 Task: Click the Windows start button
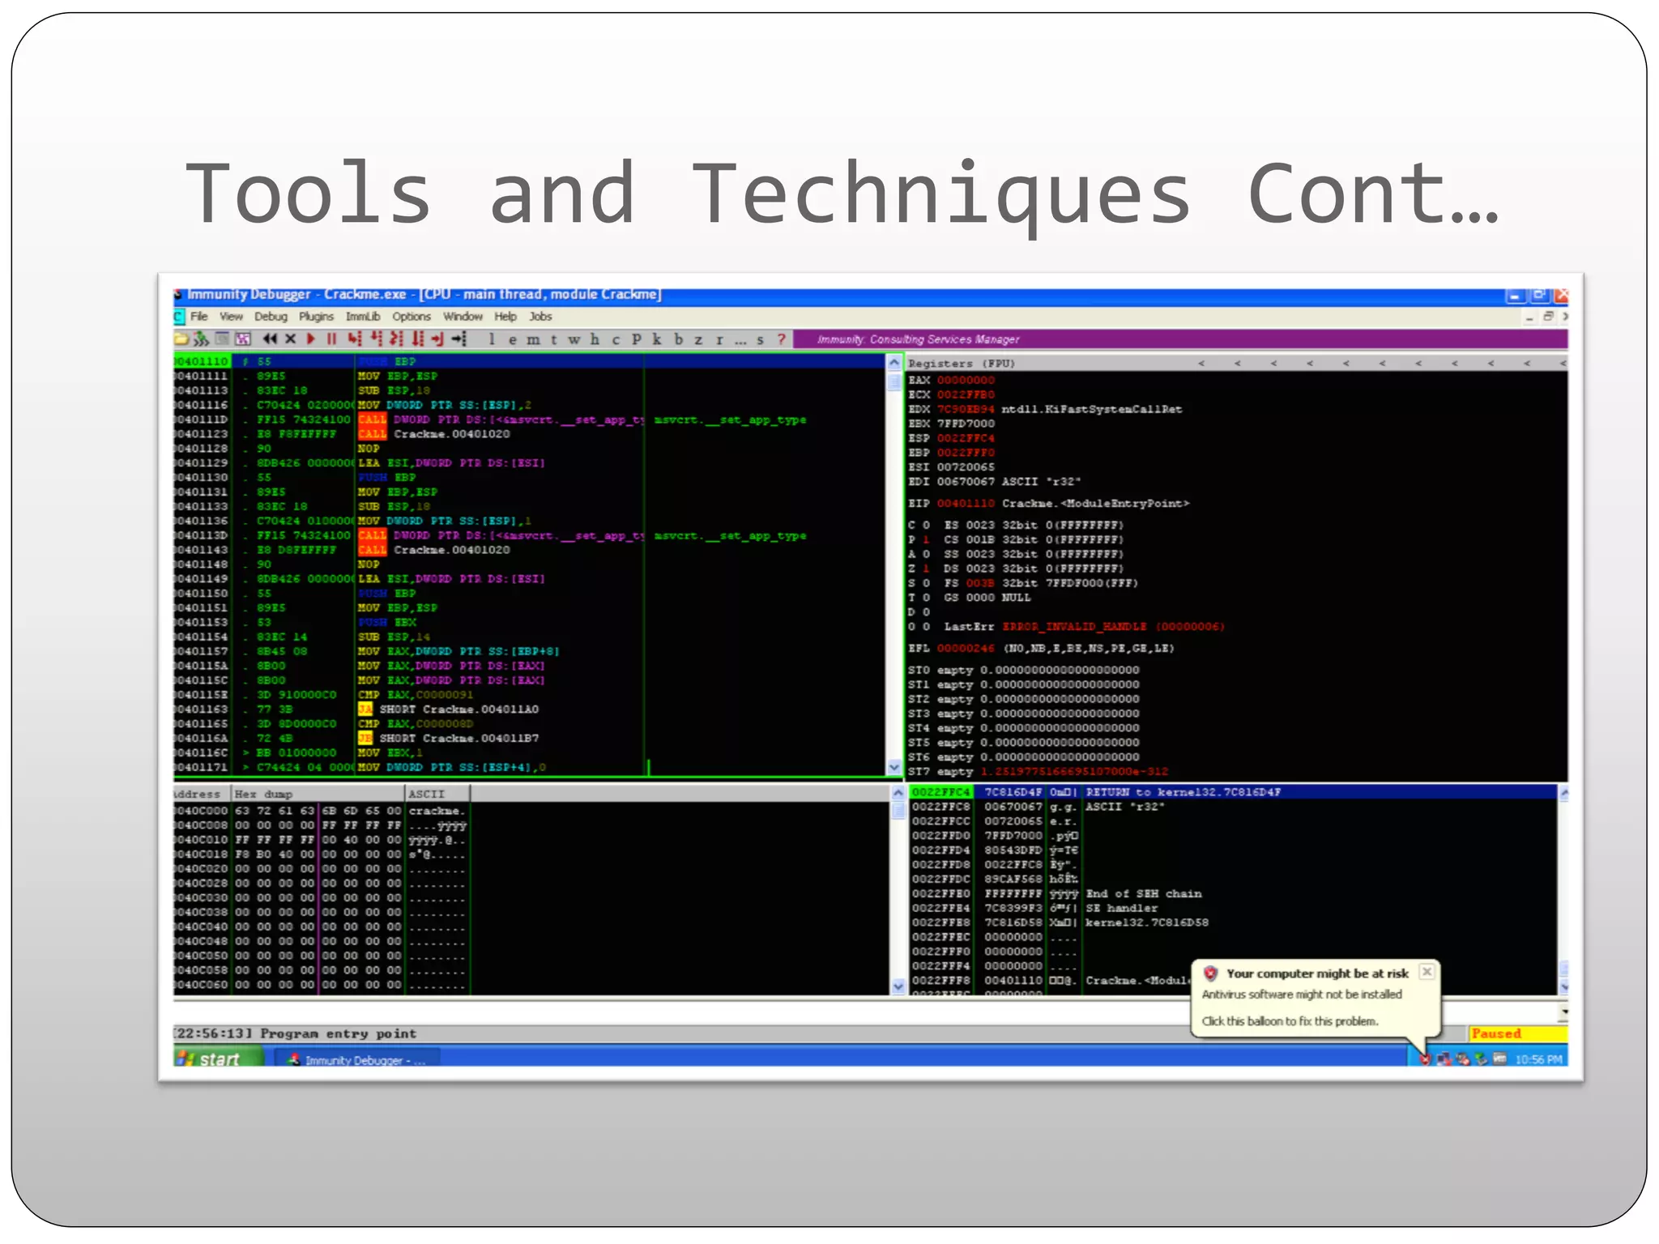[x=219, y=1059]
